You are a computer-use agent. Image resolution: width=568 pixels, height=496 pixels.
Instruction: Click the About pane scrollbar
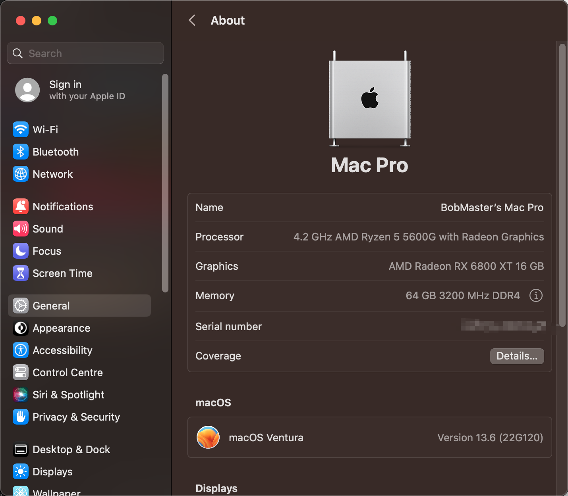pos(562,185)
